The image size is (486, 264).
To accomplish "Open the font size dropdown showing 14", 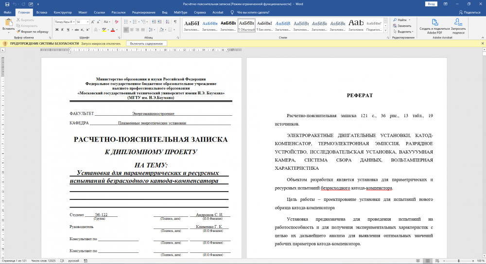I will (88, 22).
